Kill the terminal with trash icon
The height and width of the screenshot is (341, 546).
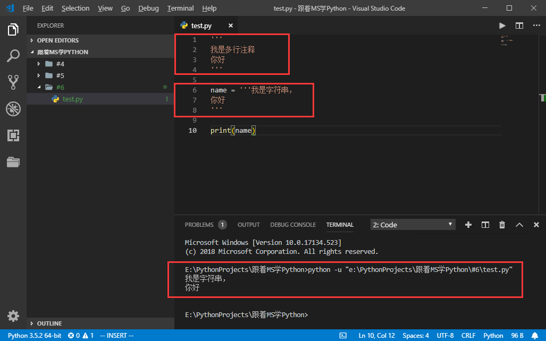tap(502, 225)
